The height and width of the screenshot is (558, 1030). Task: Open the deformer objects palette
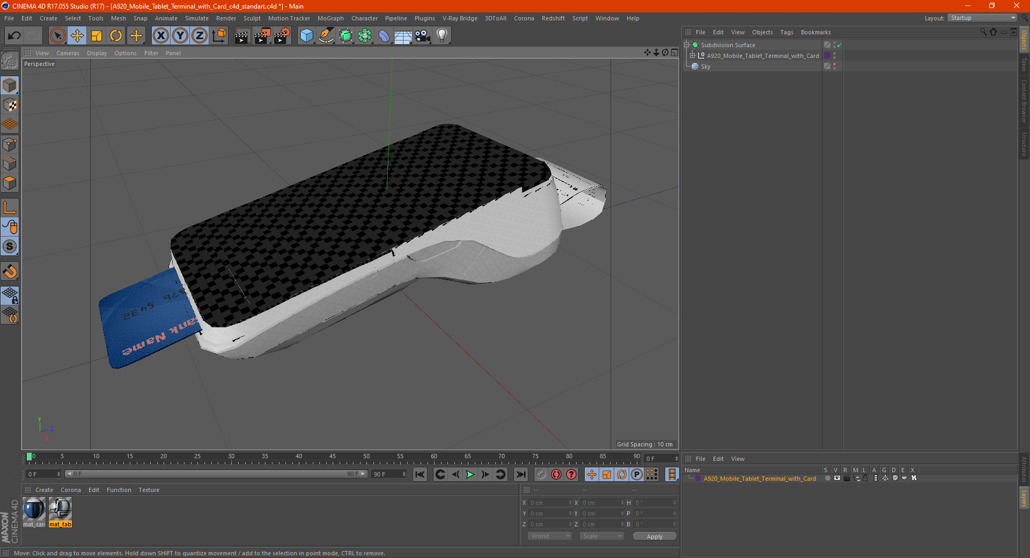[384, 36]
